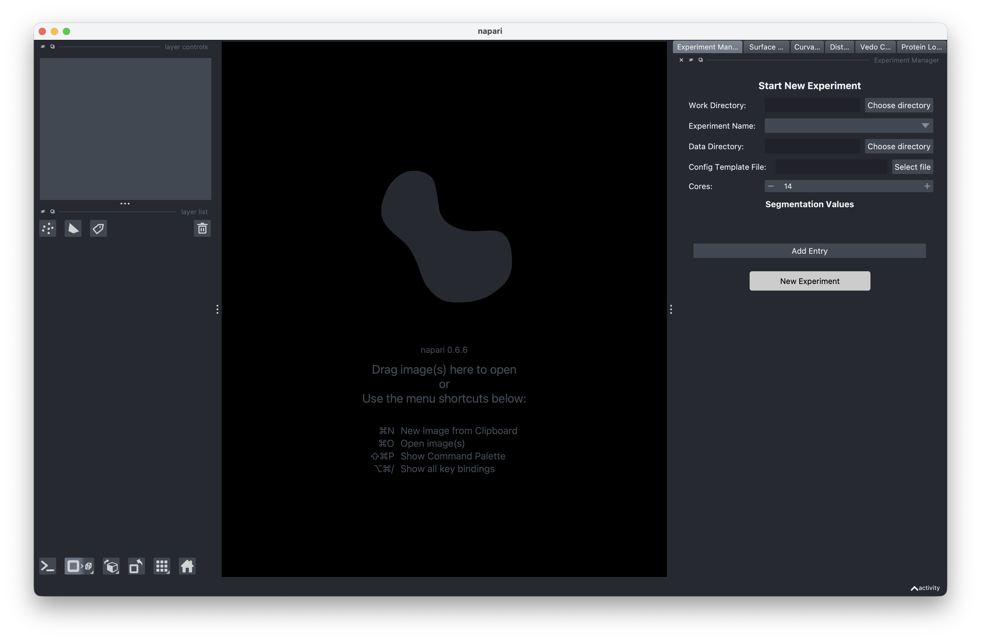Switch to the Vedo C... tab
The height and width of the screenshot is (641, 981).
click(875, 47)
